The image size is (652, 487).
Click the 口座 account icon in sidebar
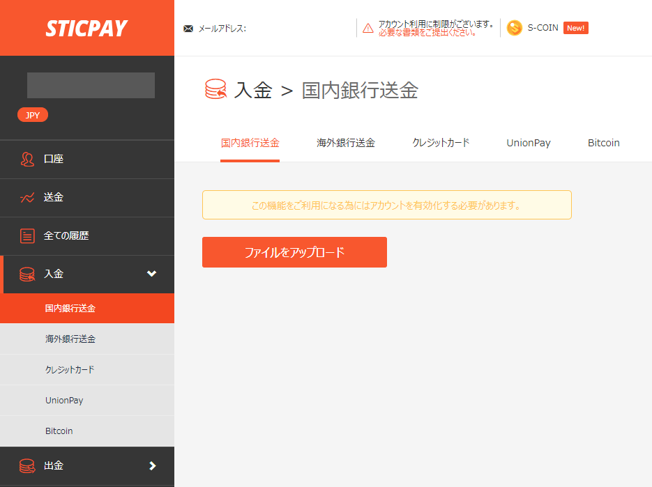27,159
